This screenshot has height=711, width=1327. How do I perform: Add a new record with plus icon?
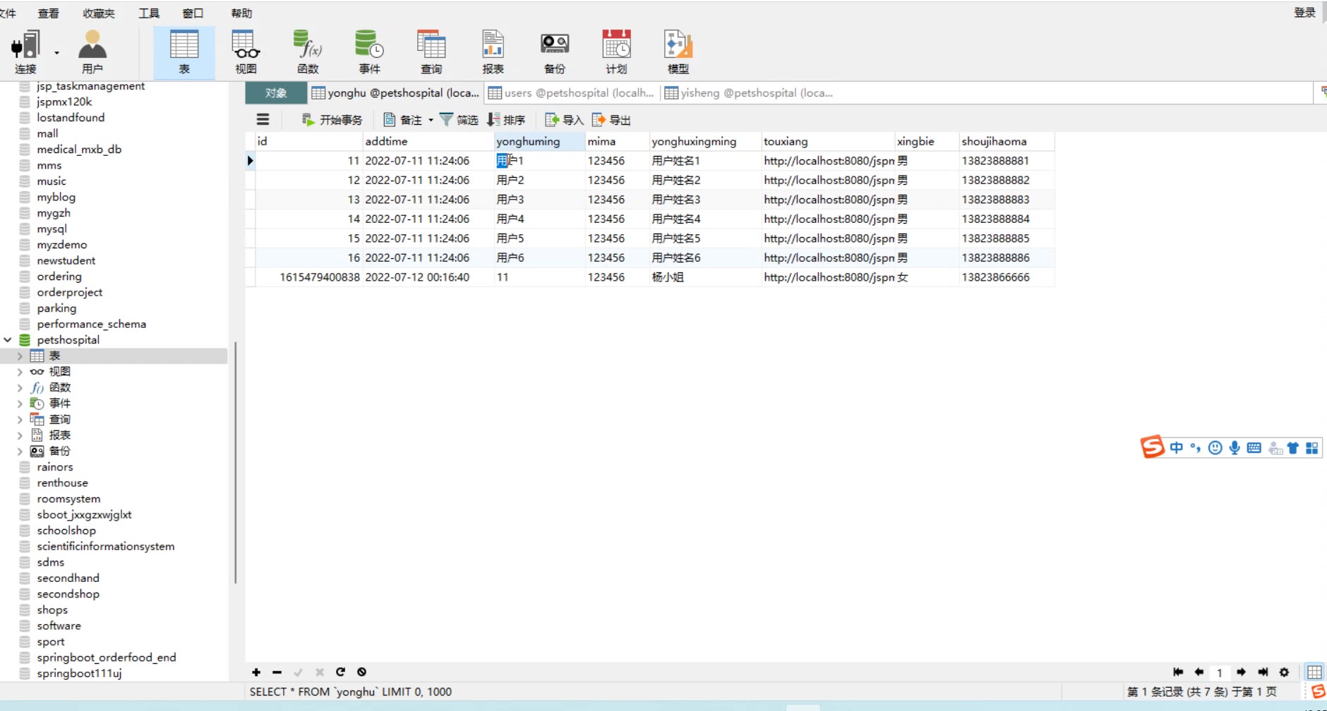[256, 672]
